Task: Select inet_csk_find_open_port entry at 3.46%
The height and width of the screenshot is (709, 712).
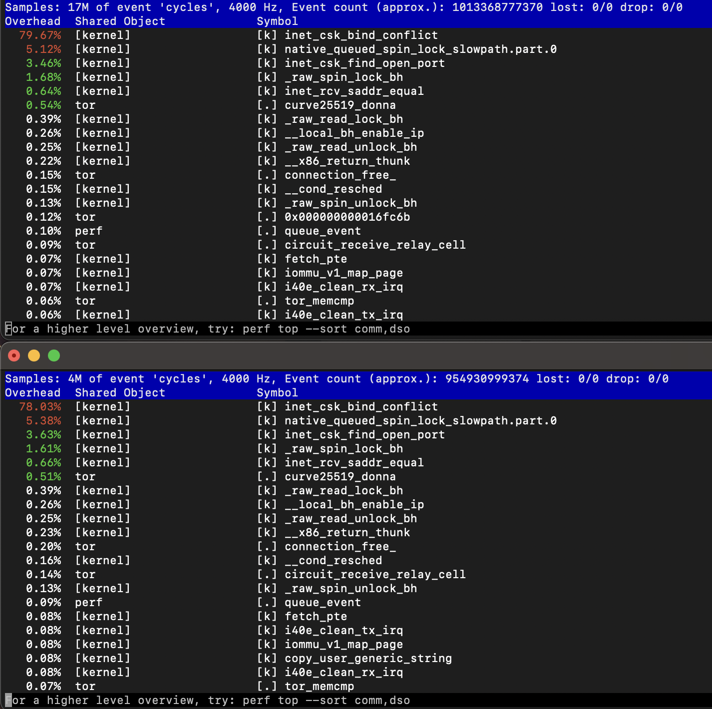Action: [364, 63]
